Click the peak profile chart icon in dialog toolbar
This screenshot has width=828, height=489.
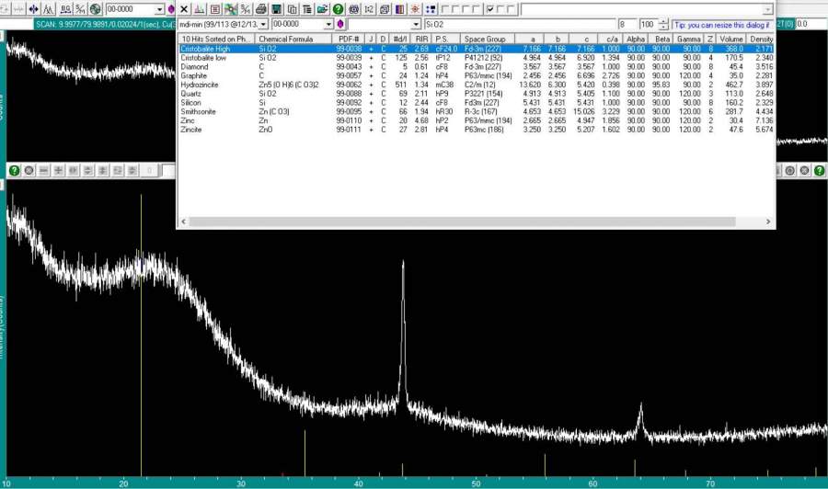click(x=200, y=9)
